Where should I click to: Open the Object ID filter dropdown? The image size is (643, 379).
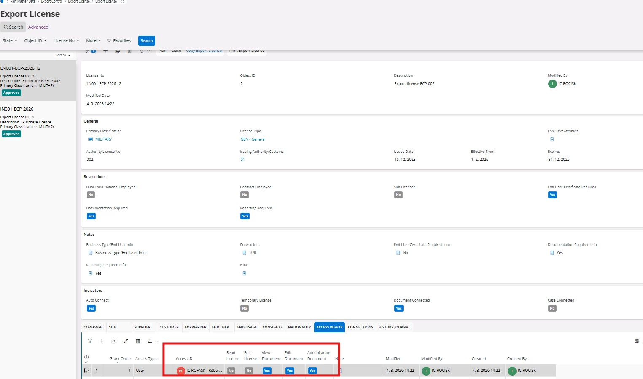click(35, 41)
